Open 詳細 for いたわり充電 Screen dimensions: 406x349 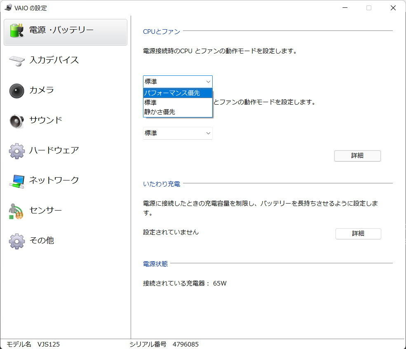tap(358, 234)
